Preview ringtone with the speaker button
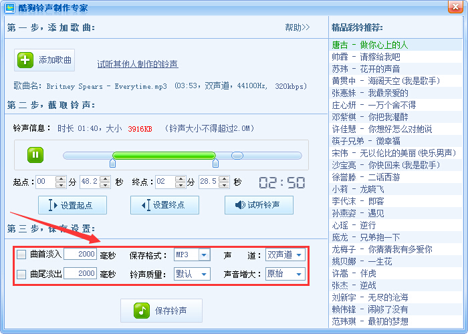 pos(259,205)
